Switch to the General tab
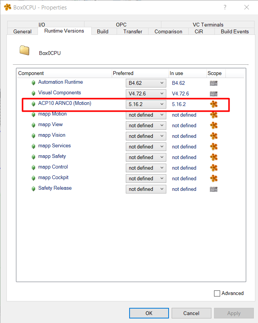258x323 pixels. pyautogui.click(x=22, y=31)
